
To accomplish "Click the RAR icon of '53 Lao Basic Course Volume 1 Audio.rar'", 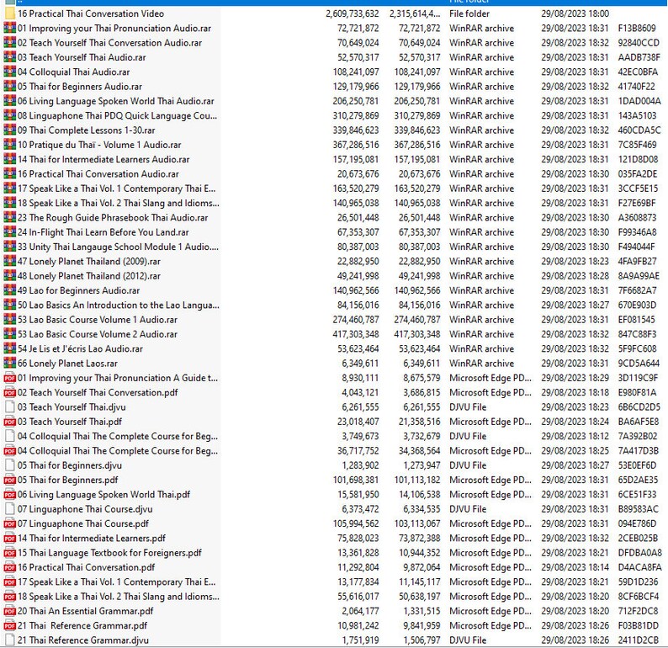I will pyautogui.click(x=10, y=320).
